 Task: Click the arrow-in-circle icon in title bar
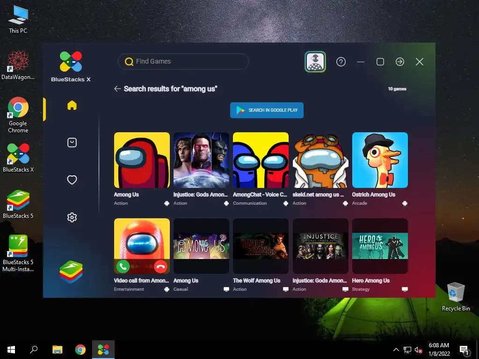(400, 62)
